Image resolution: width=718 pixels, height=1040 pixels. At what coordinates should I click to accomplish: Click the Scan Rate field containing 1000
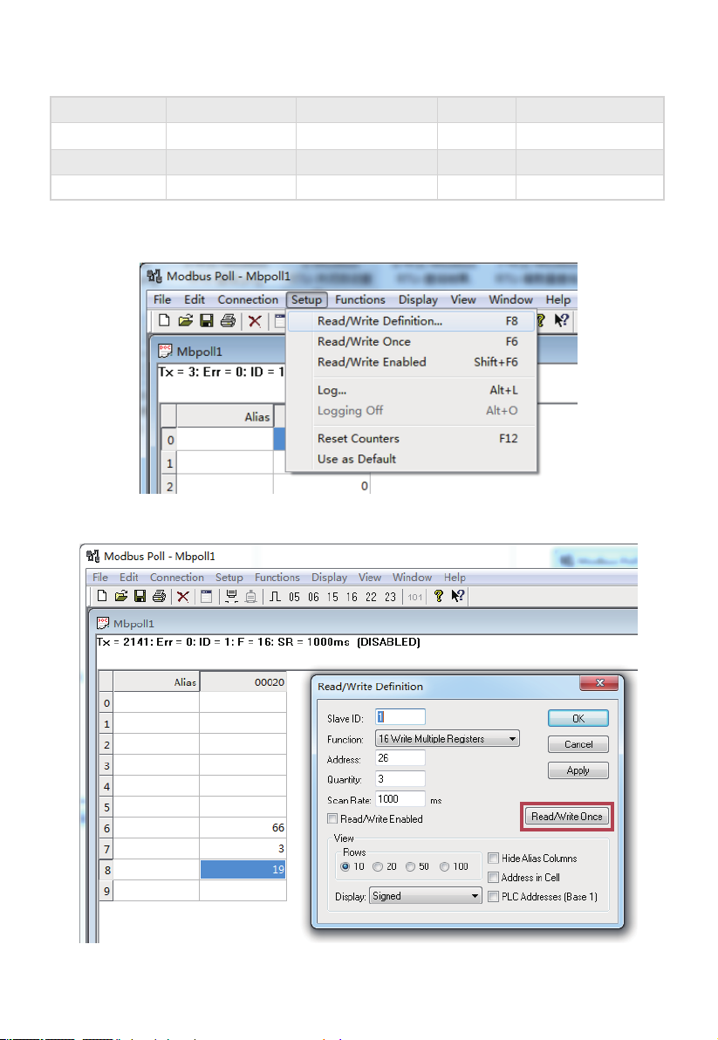[400, 799]
